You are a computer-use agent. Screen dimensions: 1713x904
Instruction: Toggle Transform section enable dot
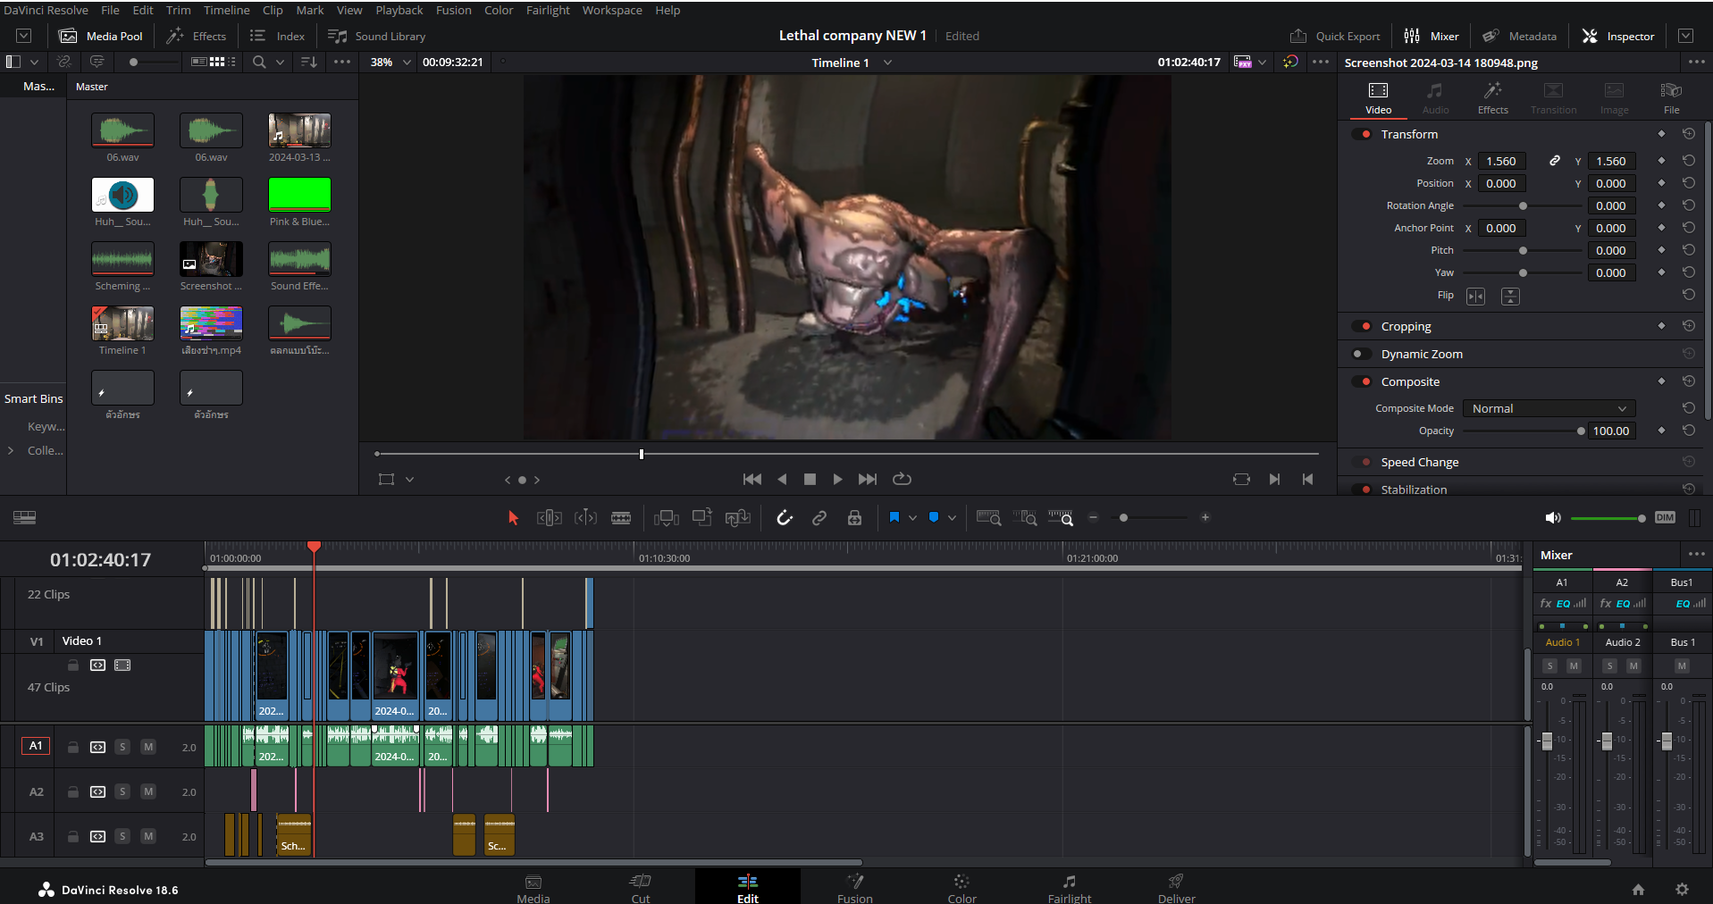(1362, 134)
